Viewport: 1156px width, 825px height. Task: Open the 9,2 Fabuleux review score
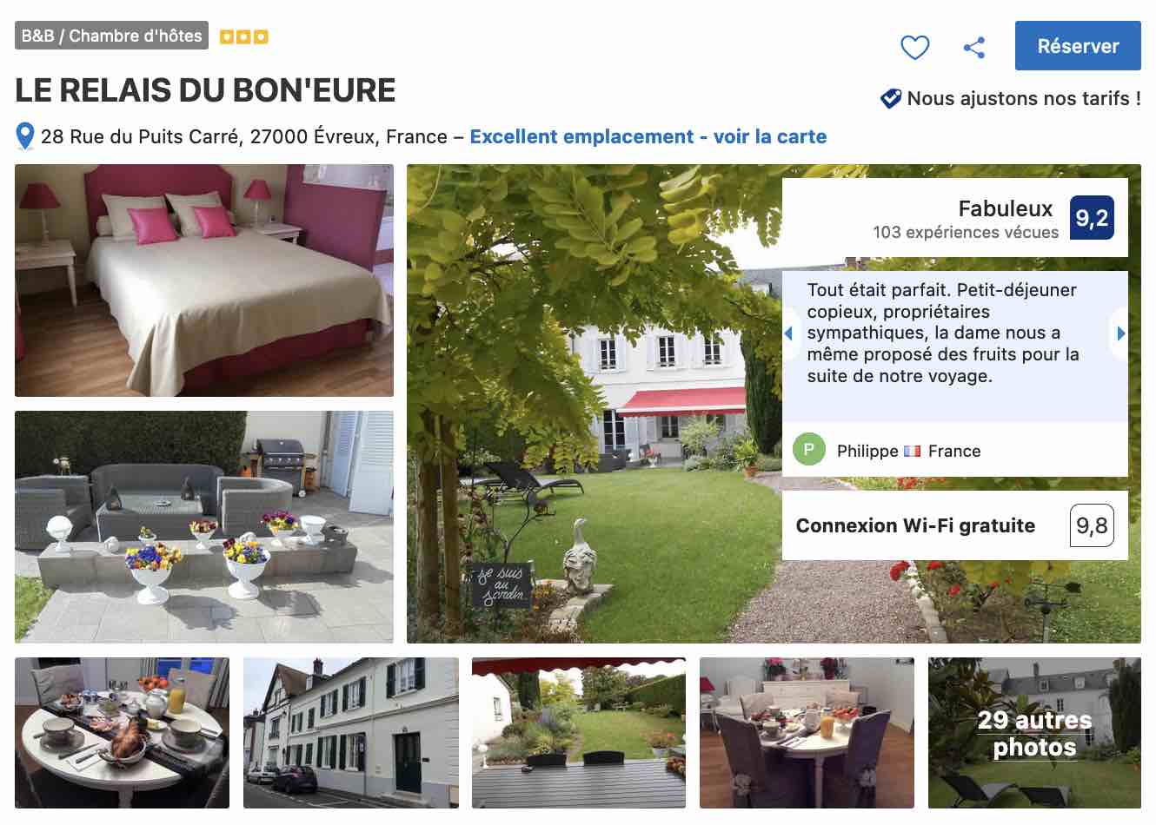tap(1091, 218)
